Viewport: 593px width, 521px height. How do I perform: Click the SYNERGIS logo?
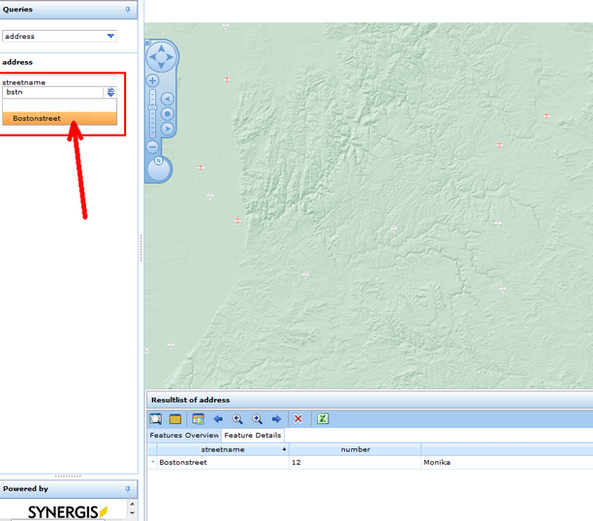tap(67, 512)
